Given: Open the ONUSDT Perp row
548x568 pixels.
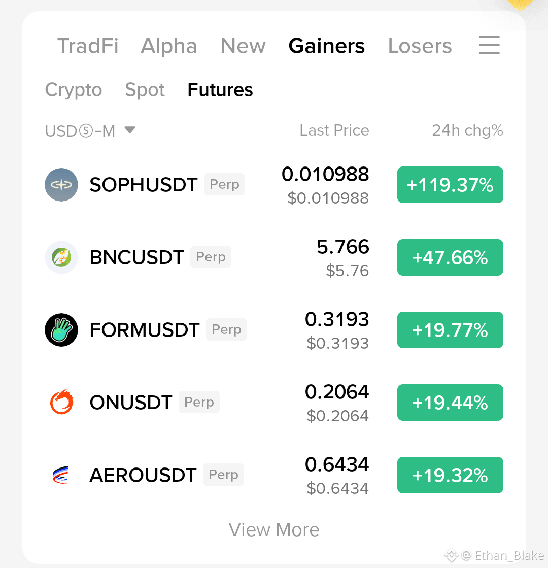Looking at the screenshot, I should (274, 403).
